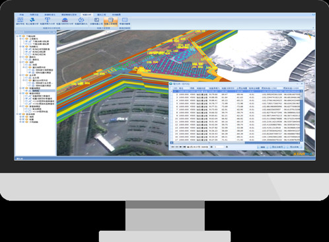Click the ribbon icon left of the highlighted button
Viewport: 329px width, 242px height.
pyautogui.click(x=96, y=20)
